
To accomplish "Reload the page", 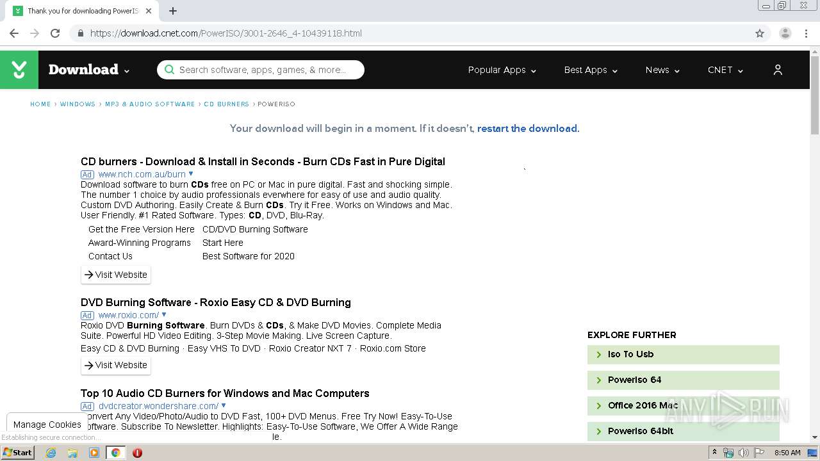I will (55, 33).
